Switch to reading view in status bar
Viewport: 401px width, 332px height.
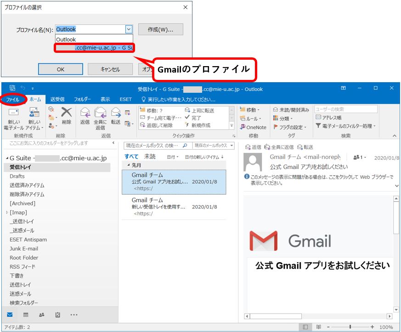pyautogui.click(x=318, y=327)
